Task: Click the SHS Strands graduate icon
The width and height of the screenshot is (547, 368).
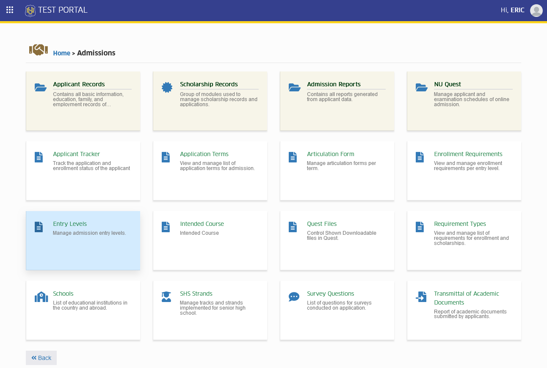Action: [166, 297]
